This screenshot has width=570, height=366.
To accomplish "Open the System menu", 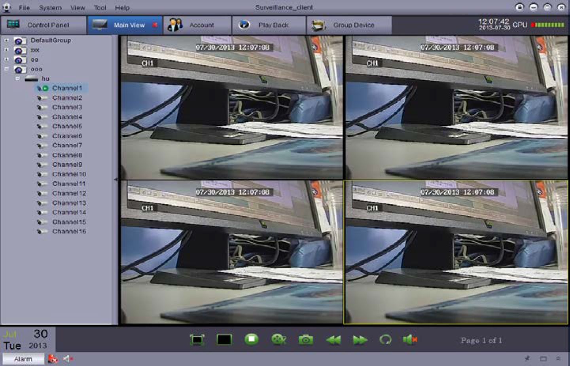I will 50,8.
